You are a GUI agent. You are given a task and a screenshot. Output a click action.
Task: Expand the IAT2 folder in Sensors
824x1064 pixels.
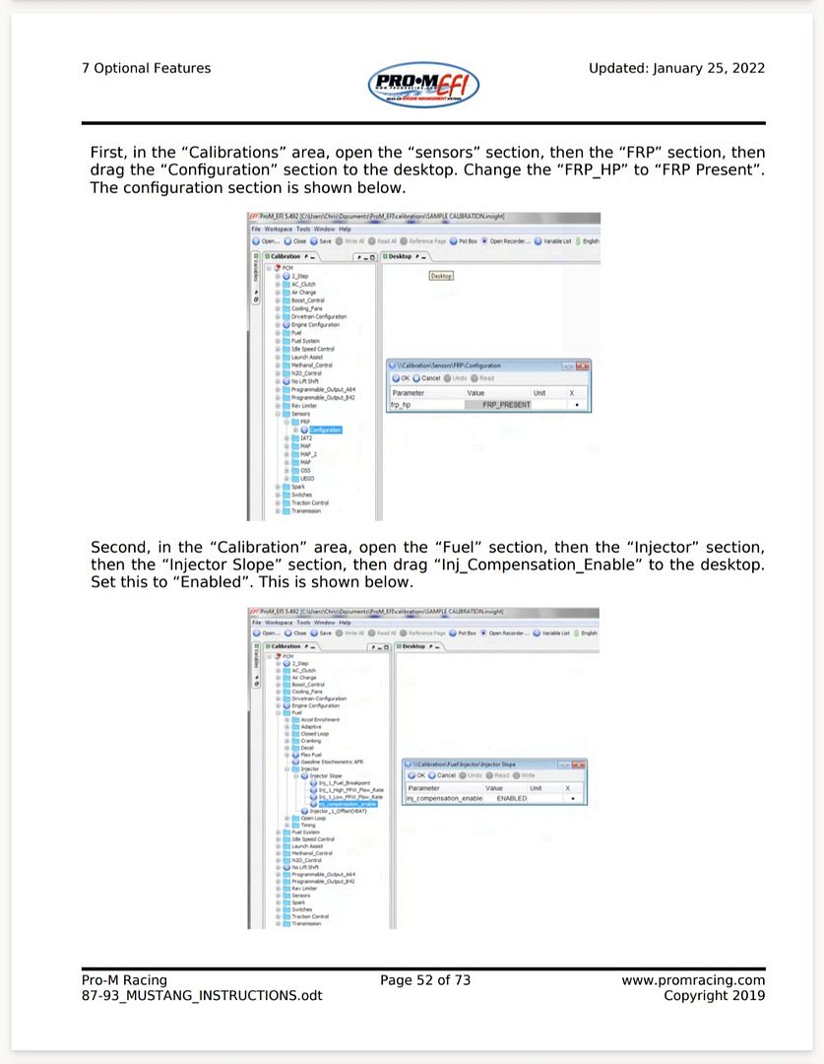tap(286, 438)
